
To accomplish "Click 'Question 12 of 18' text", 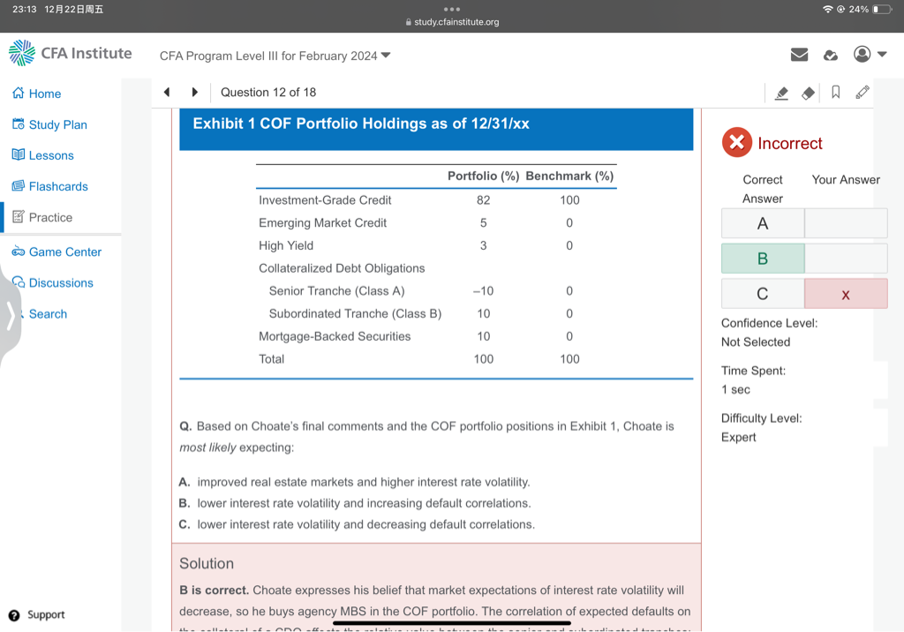I will click(268, 93).
